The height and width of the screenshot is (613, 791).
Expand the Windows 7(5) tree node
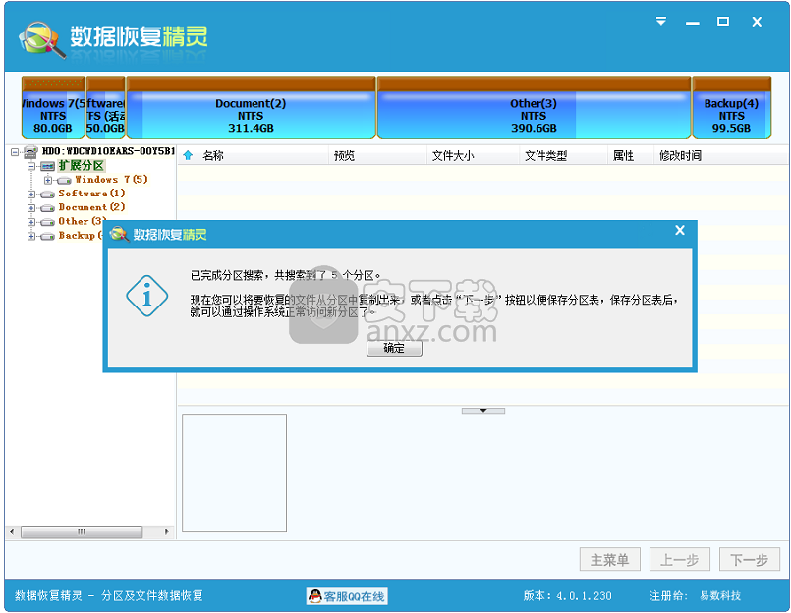48,180
